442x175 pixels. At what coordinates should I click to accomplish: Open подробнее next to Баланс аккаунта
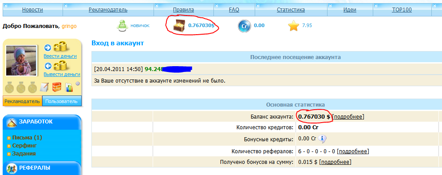348,117
